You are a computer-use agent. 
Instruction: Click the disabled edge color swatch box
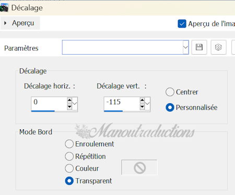[x=139, y=167]
